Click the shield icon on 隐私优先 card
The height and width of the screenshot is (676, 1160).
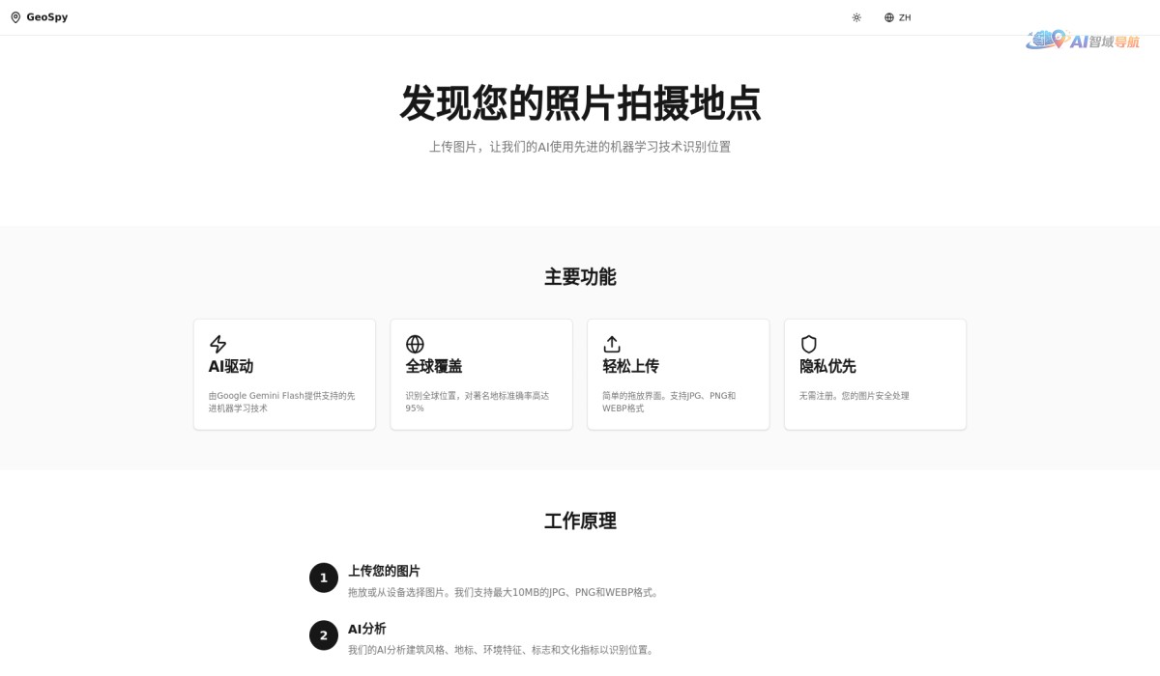(808, 343)
